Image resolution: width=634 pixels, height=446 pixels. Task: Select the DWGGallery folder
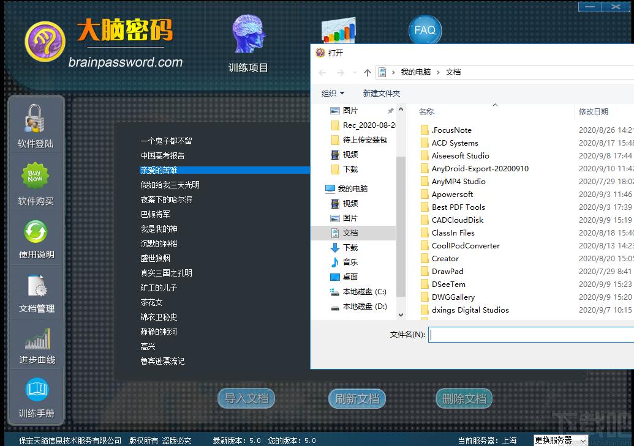point(453,297)
